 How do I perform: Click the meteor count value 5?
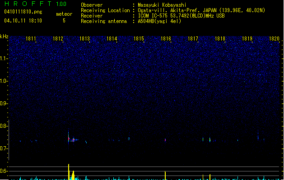[64, 21]
